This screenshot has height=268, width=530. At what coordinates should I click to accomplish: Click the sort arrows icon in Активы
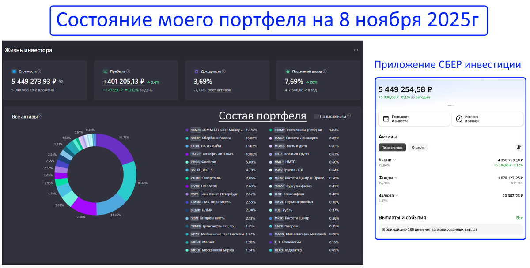[x=519, y=148]
